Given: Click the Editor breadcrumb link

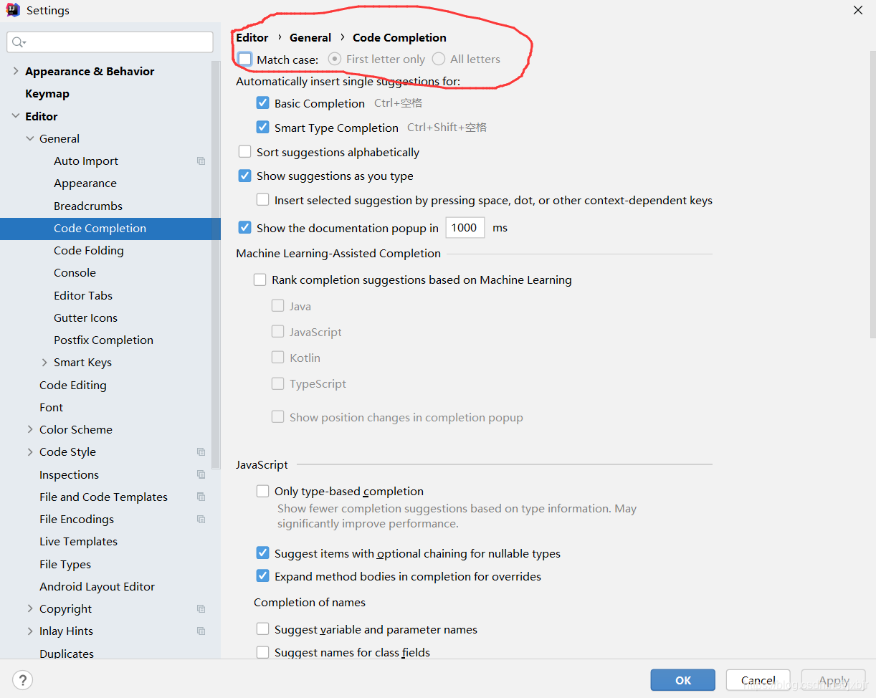Looking at the screenshot, I should tap(252, 37).
